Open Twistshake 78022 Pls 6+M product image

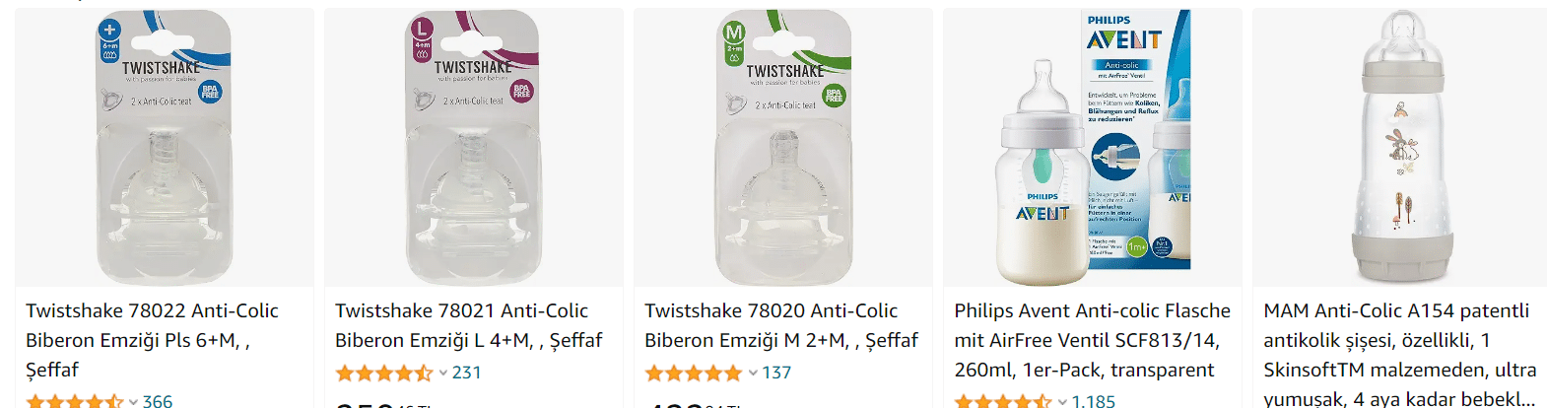165,148
